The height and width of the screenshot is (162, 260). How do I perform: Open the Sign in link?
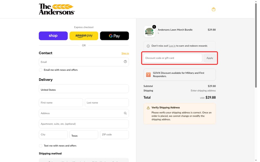coord(125,53)
